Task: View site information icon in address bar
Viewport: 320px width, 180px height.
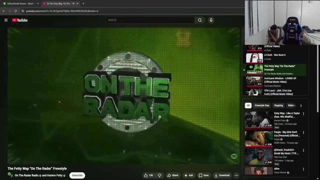Action: click(23, 11)
